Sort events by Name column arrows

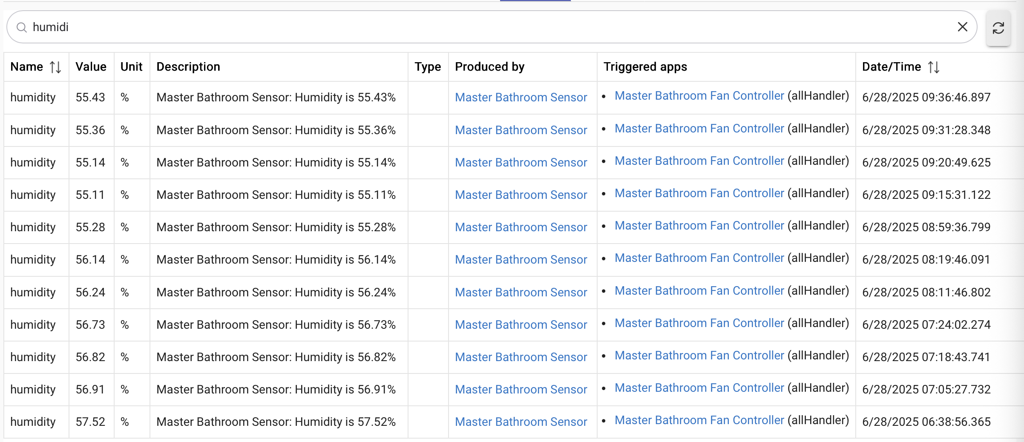pos(55,67)
